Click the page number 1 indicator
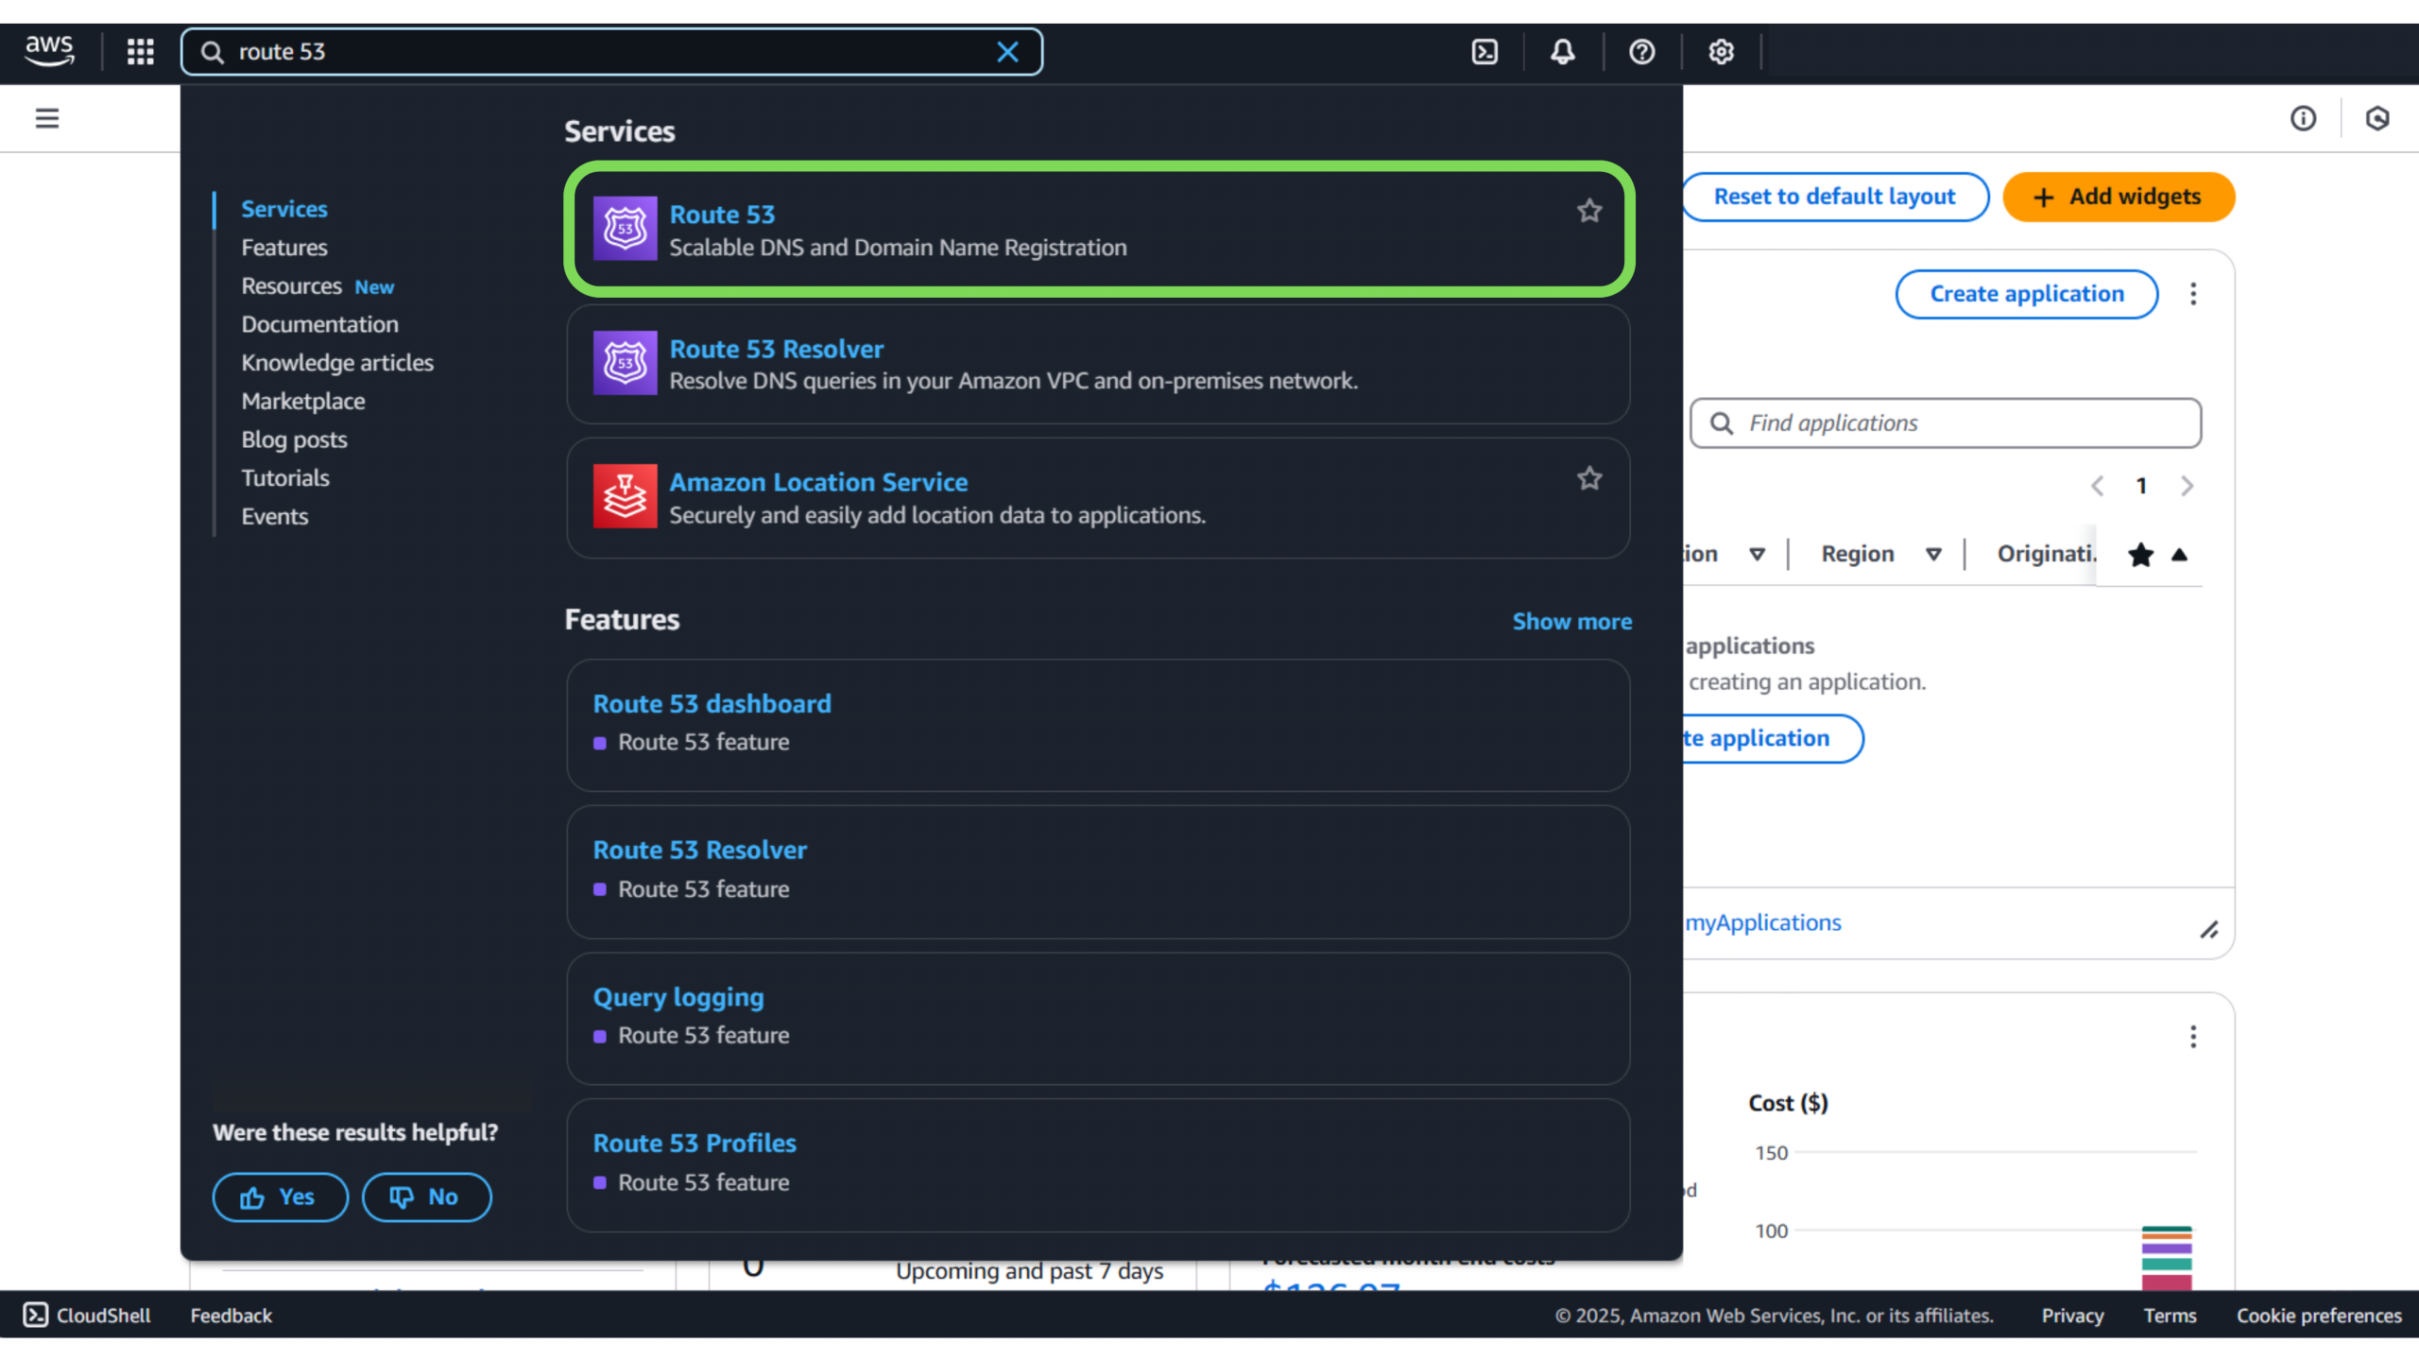Image resolution: width=2419 pixels, height=1361 pixels. point(2141,486)
